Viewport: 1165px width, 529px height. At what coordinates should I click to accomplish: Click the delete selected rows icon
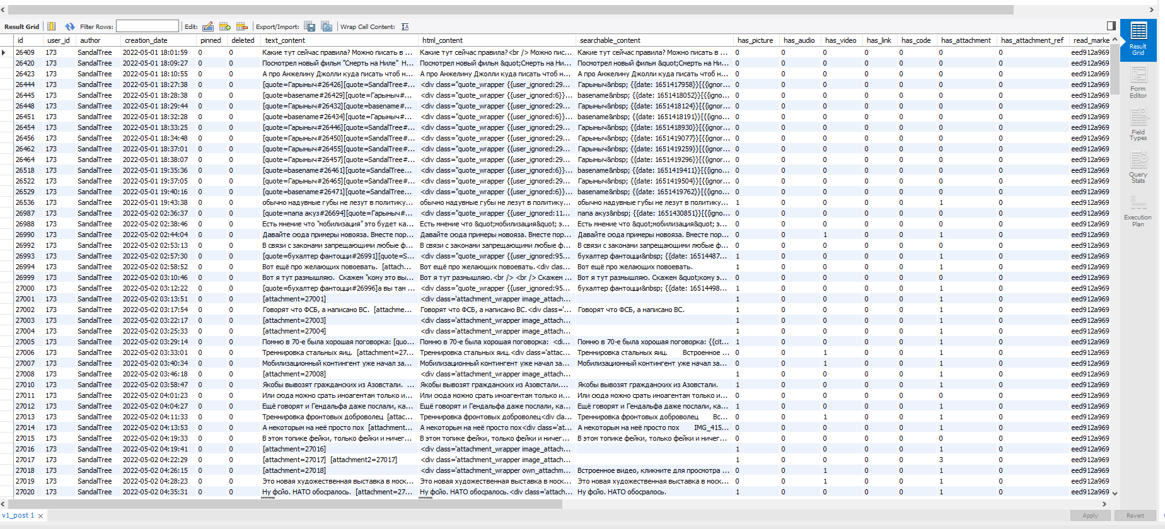point(242,26)
